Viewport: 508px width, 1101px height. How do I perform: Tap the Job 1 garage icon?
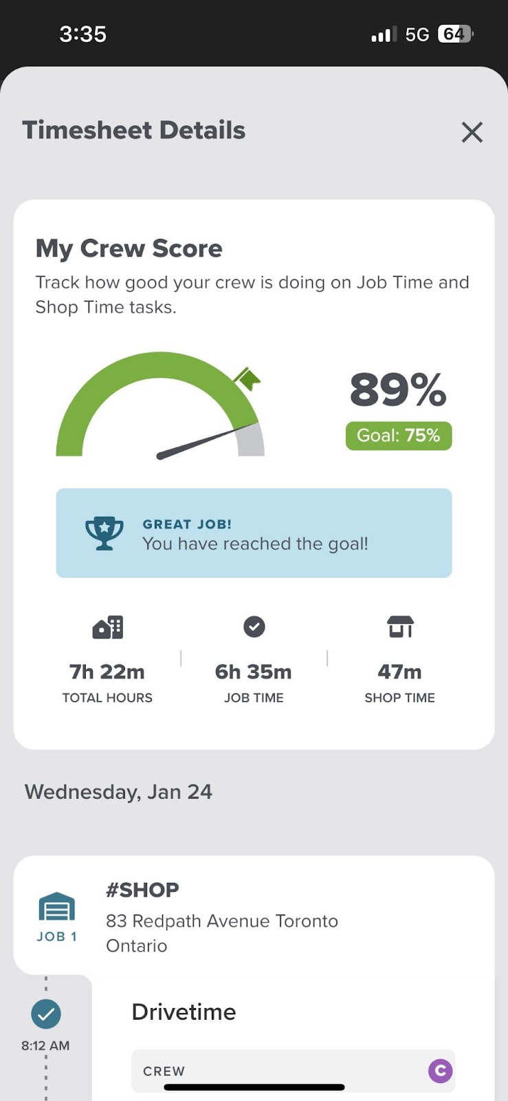pyautogui.click(x=56, y=908)
